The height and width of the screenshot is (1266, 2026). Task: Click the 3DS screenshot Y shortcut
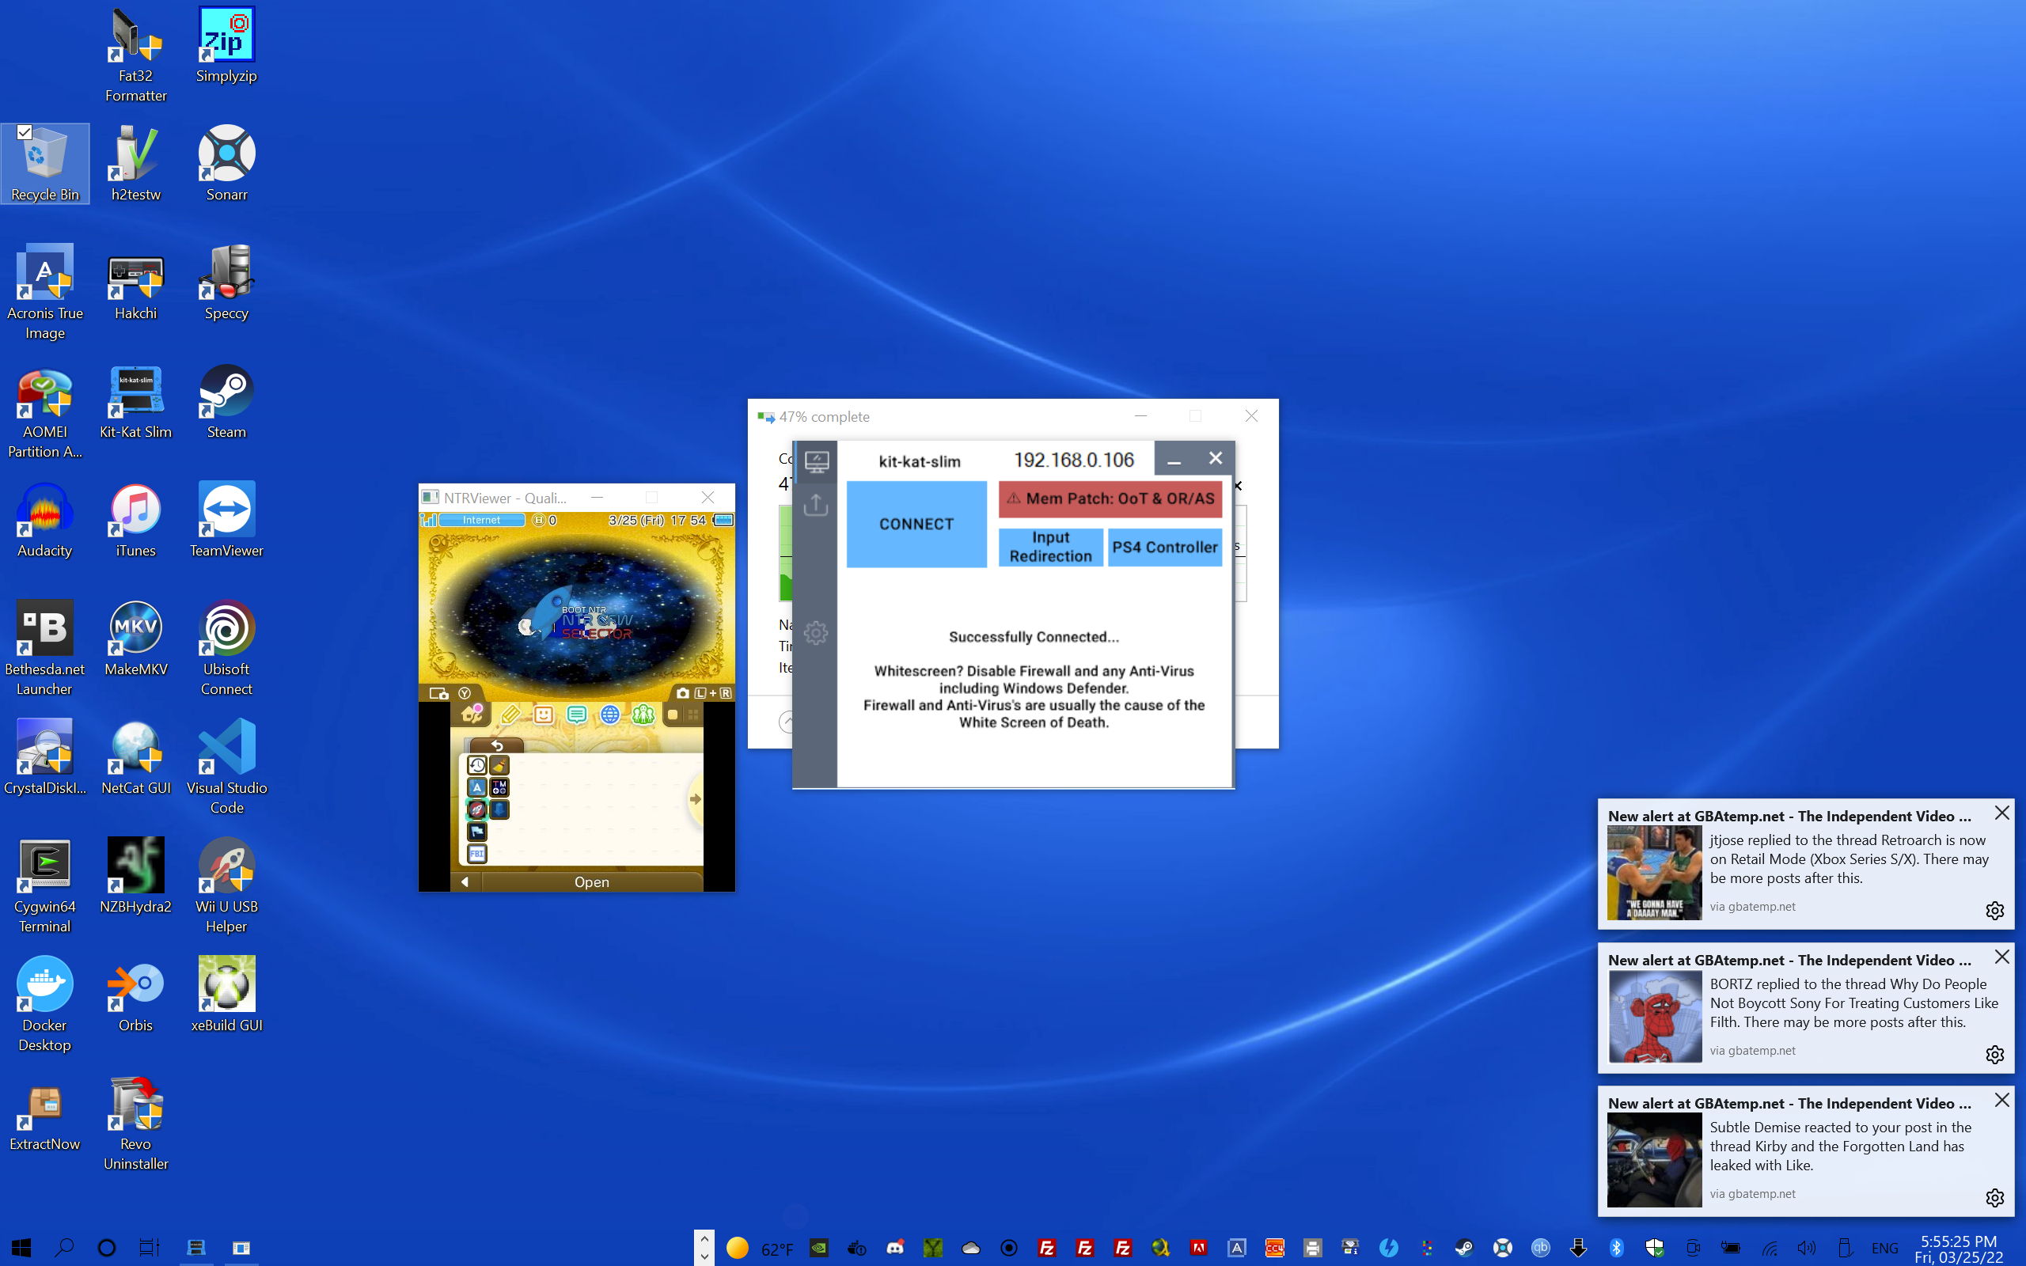pyautogui.click(x=451, y=693)
